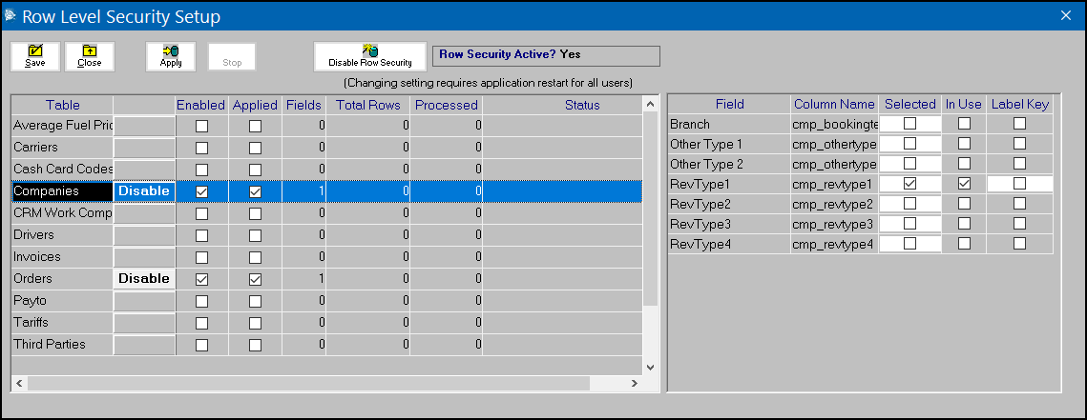1087x420 pixels.
Task: Toggle Label Key checkbox for Branch
Action: coord(1019,124)
